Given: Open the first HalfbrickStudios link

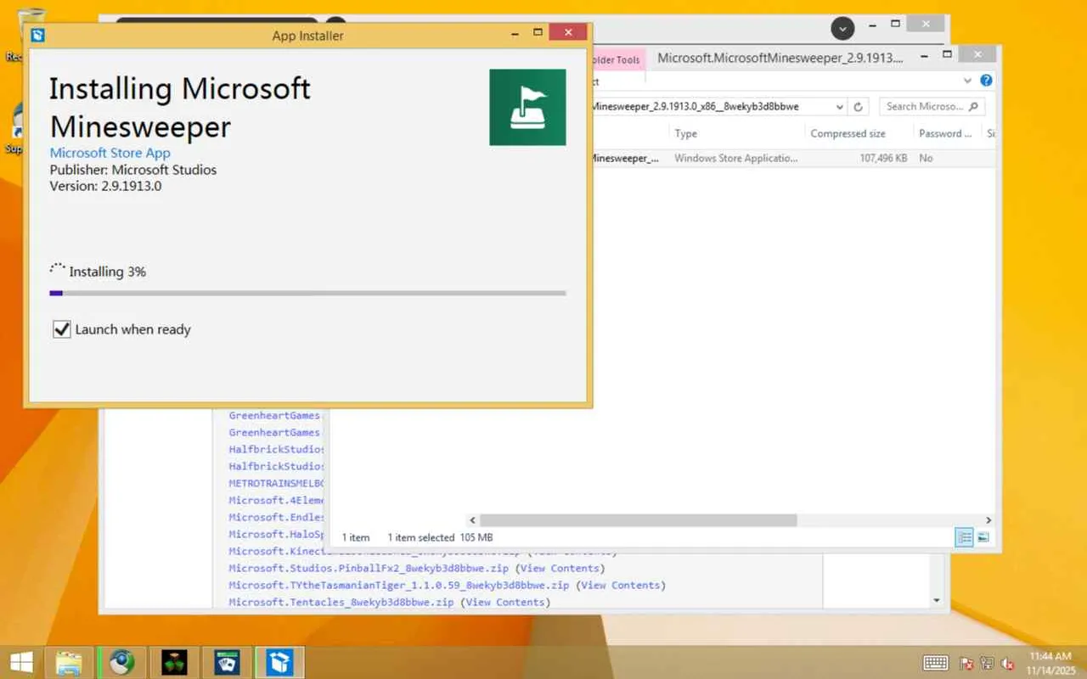Looking at the screenshot, I should pyautogui.click(x=276, y=449).
